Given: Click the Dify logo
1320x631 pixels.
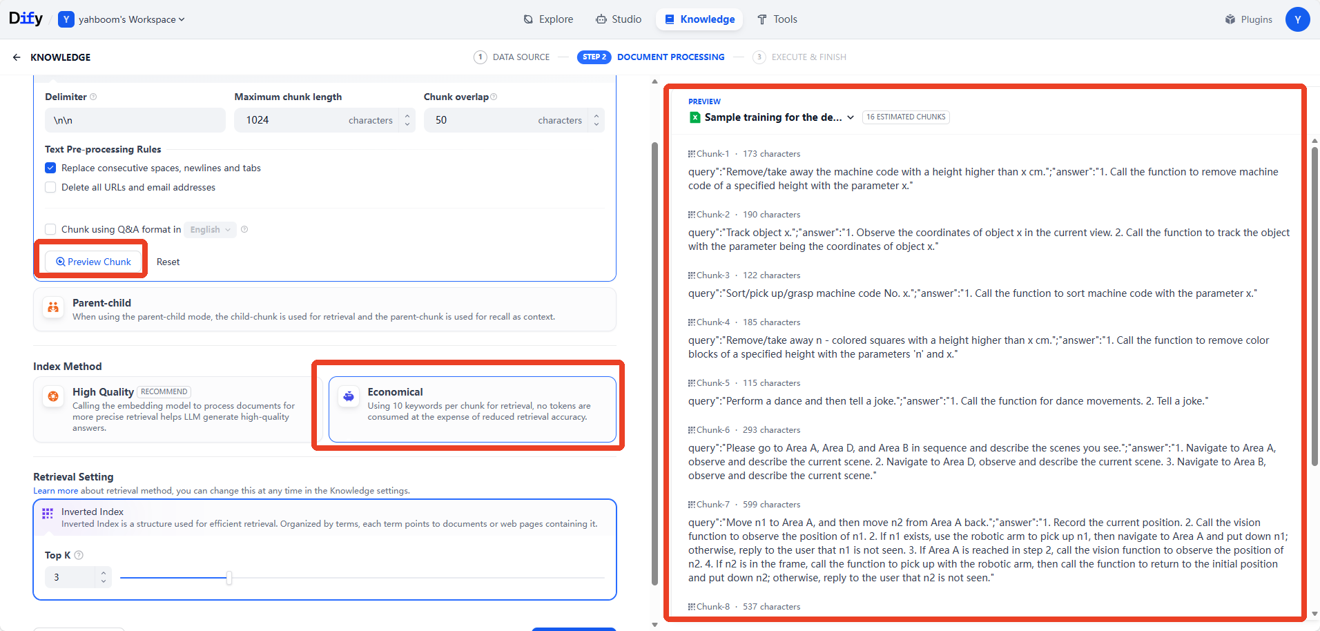Looking at the screenshot, I should coord(26,19).
